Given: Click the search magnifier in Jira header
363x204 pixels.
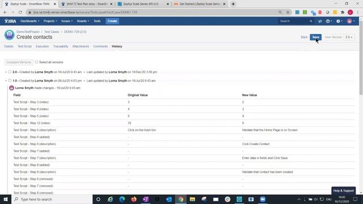Looking at the screenshot, I should tap(311, 21).
